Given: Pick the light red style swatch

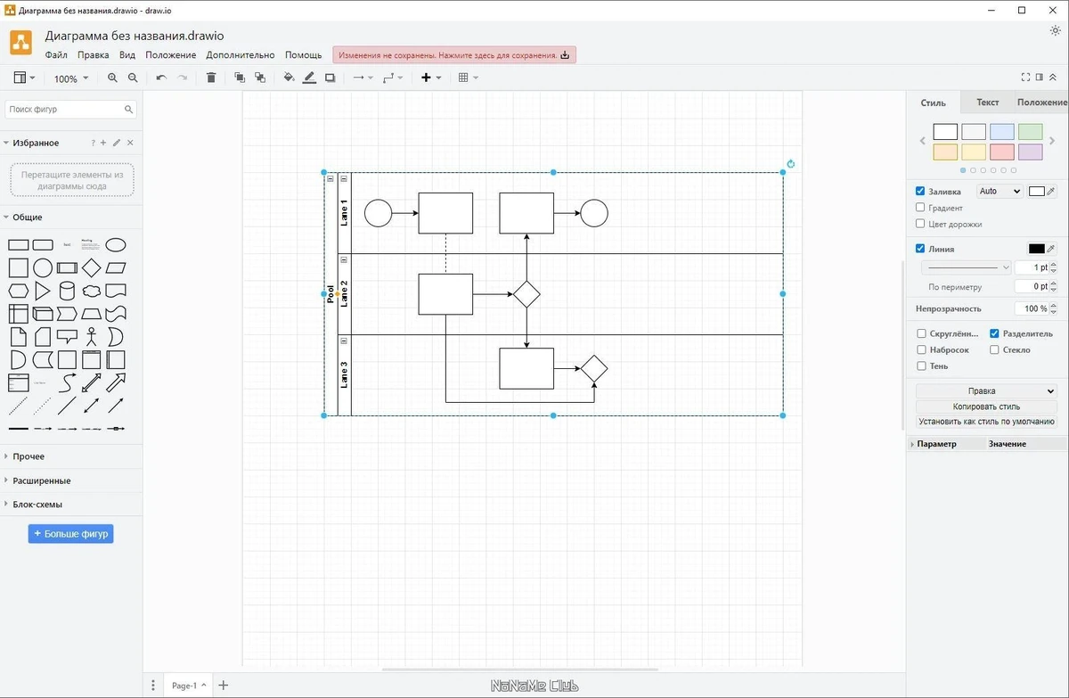Looking at the screenshot, I should [x=1002, y=152].
